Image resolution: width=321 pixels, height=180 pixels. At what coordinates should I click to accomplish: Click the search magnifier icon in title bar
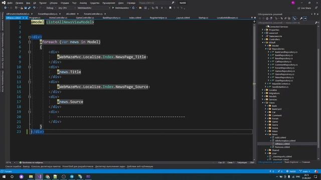coord(173,3)
